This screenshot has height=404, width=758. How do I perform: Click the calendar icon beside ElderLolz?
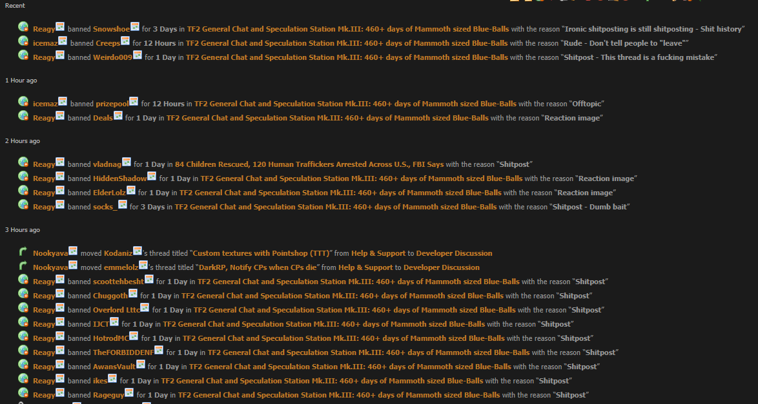[131, 190]
